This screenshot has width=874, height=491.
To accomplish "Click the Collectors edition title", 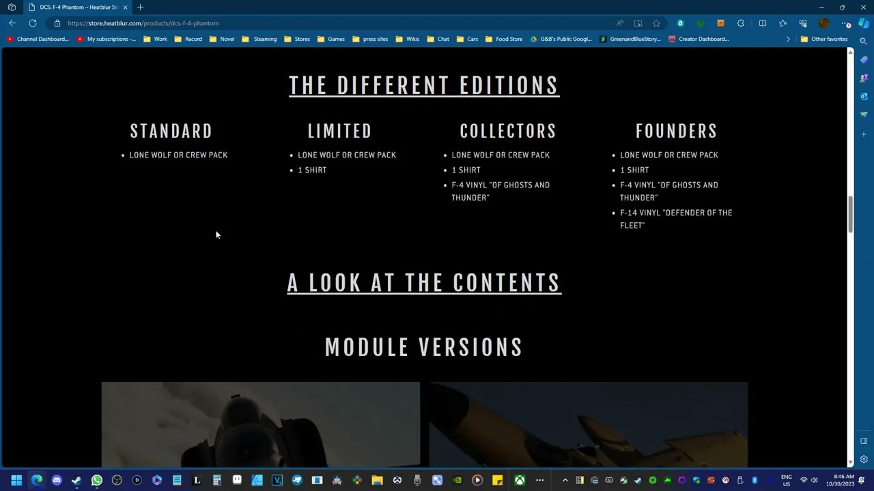I will pos(508,131).
